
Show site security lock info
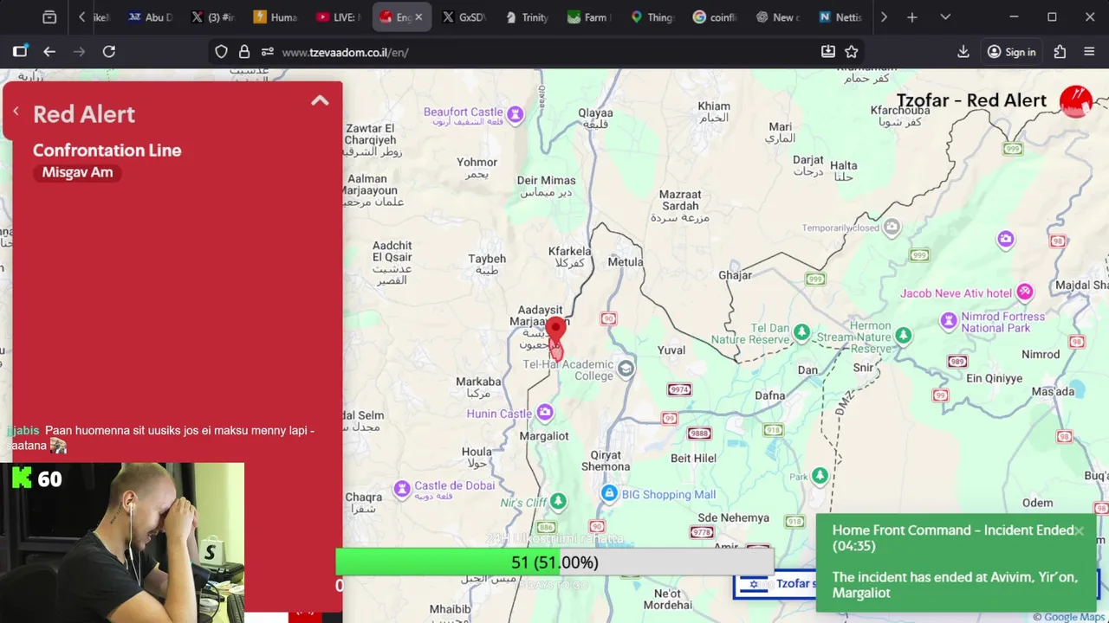point(244,52)
